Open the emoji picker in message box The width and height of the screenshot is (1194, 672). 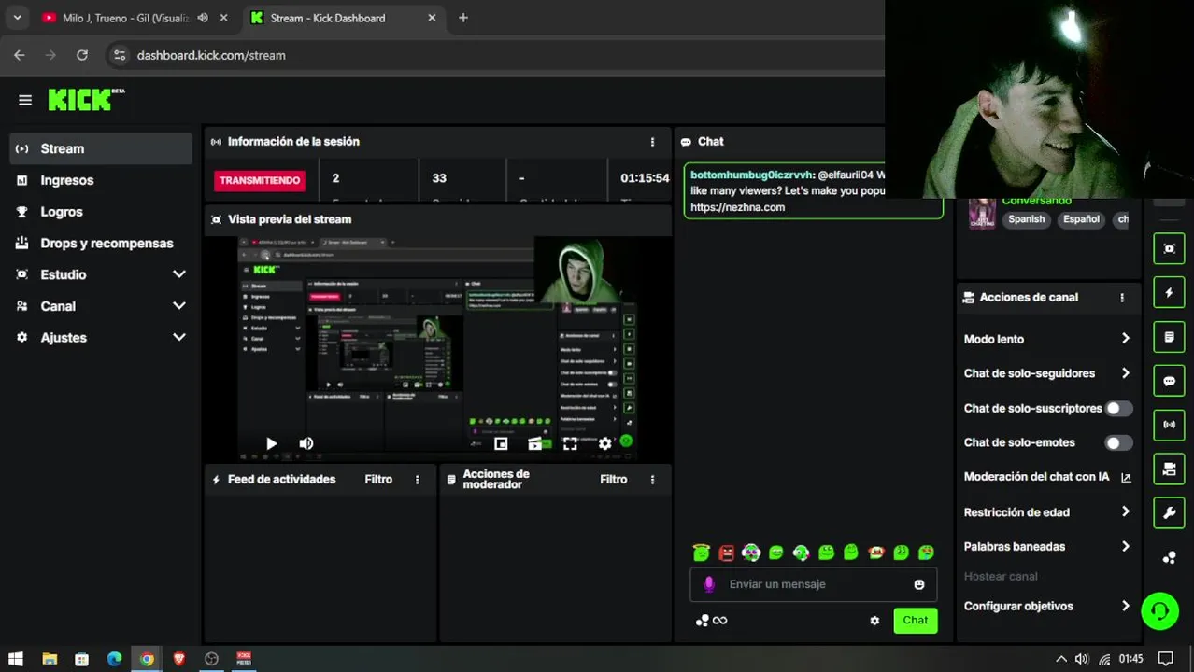[919, 584]
